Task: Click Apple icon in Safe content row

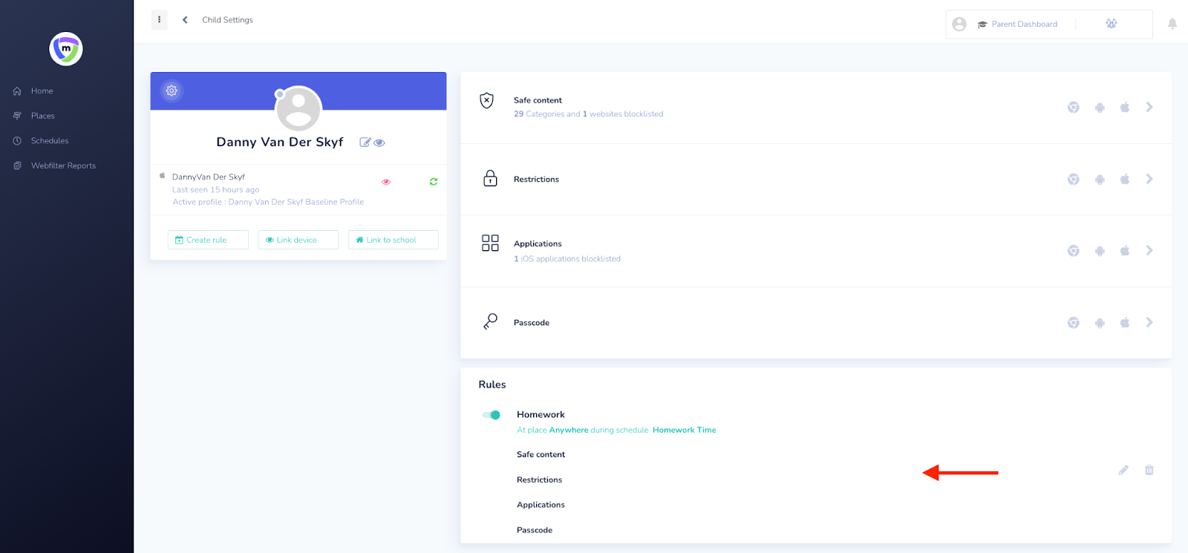Action: [1125, 107]
